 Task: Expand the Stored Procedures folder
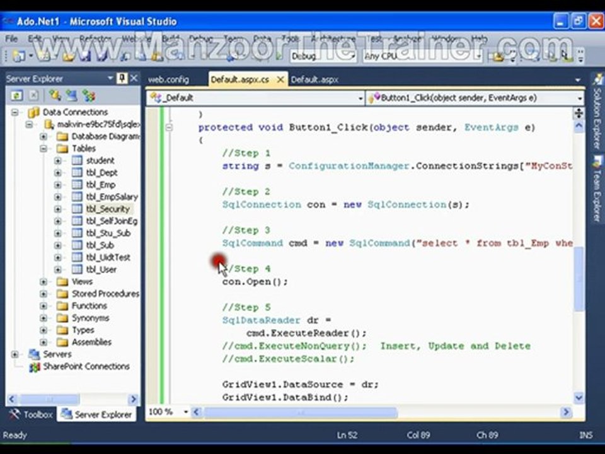tap(43, 293)
